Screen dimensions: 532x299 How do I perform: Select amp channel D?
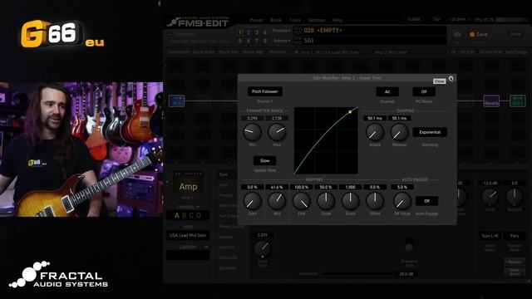(x=199, y=215)
